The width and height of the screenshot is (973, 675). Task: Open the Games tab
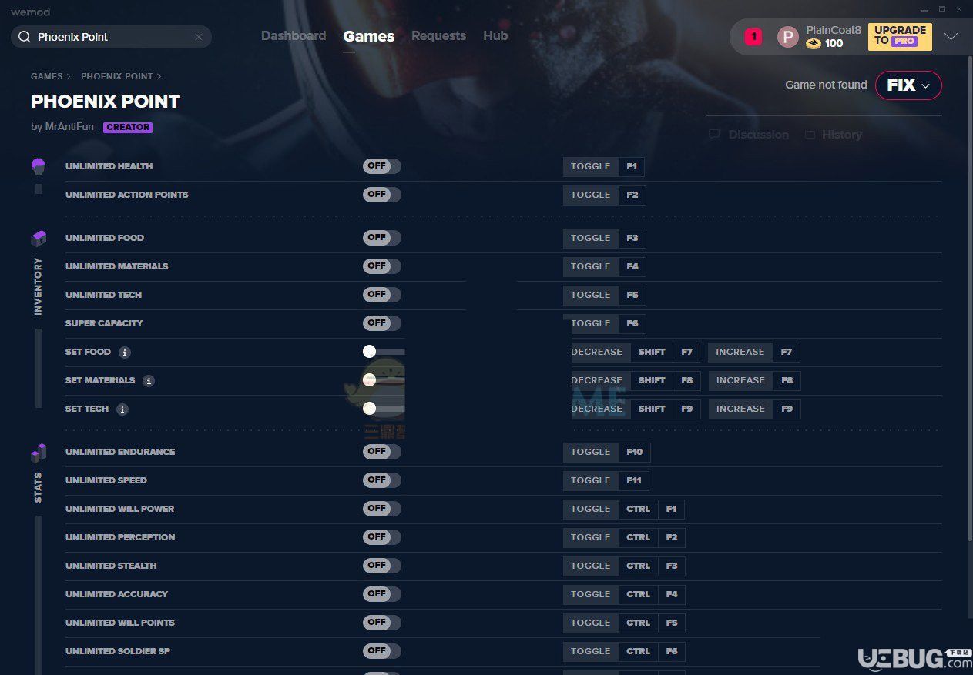point(368,36)
